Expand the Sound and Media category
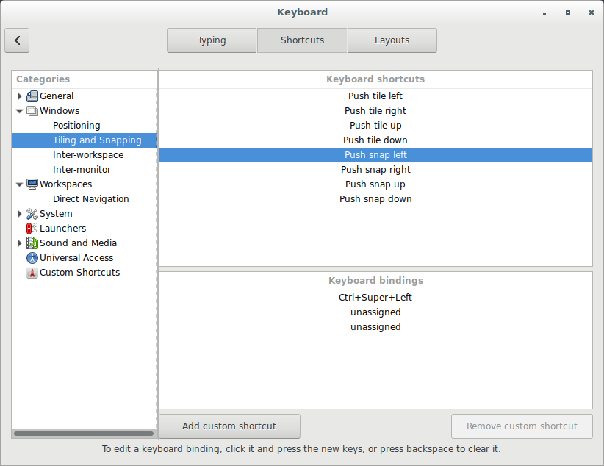The image size is (604, 466). (20, 243)
